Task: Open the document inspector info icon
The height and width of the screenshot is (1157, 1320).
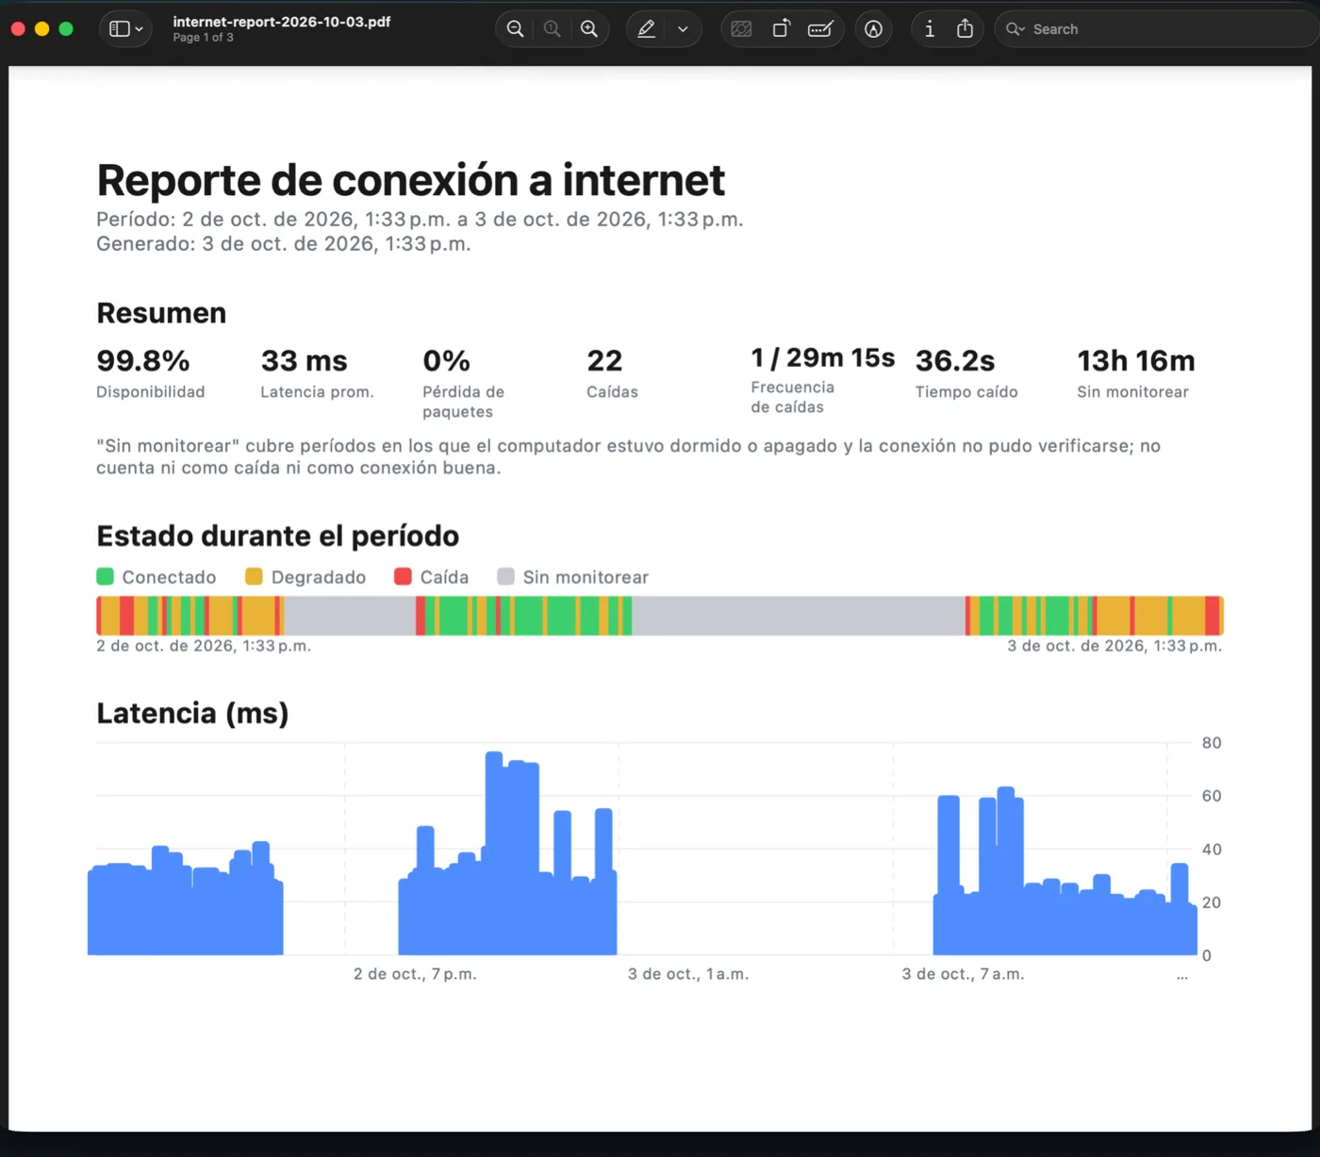Action: coord(930,29)
